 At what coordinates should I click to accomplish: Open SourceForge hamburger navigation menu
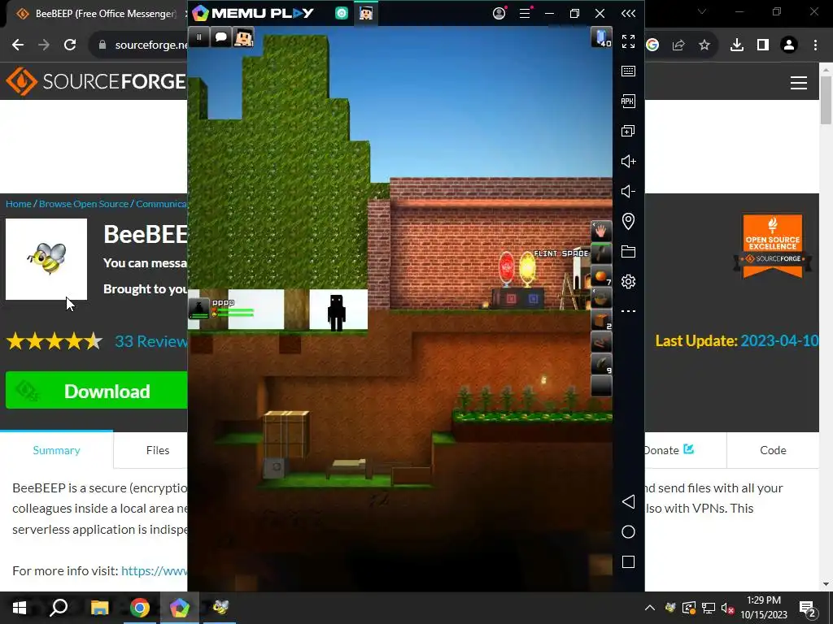(799, 83)
